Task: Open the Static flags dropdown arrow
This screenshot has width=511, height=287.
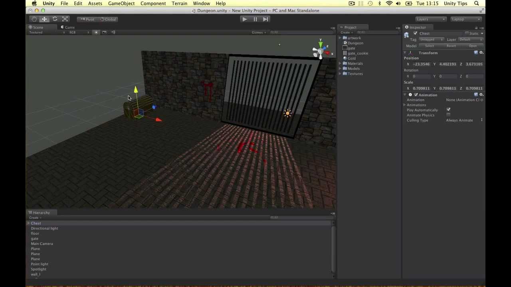Action: point(482,33)
